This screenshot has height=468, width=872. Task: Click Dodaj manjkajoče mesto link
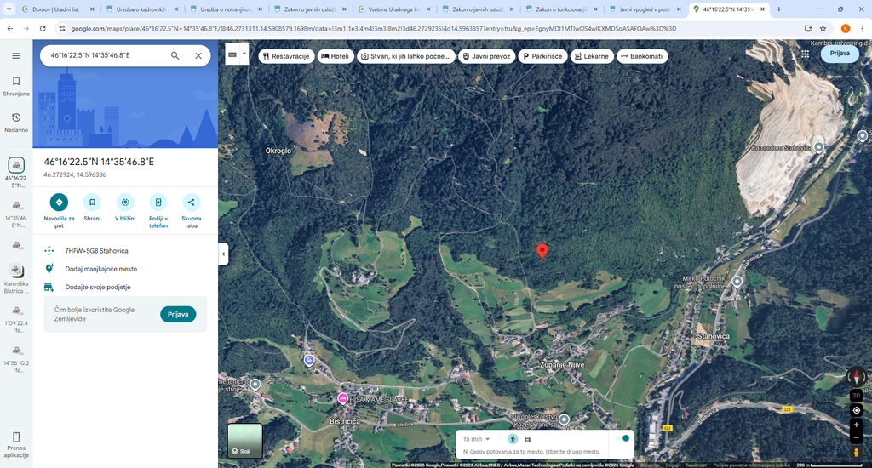click(101, 269)
